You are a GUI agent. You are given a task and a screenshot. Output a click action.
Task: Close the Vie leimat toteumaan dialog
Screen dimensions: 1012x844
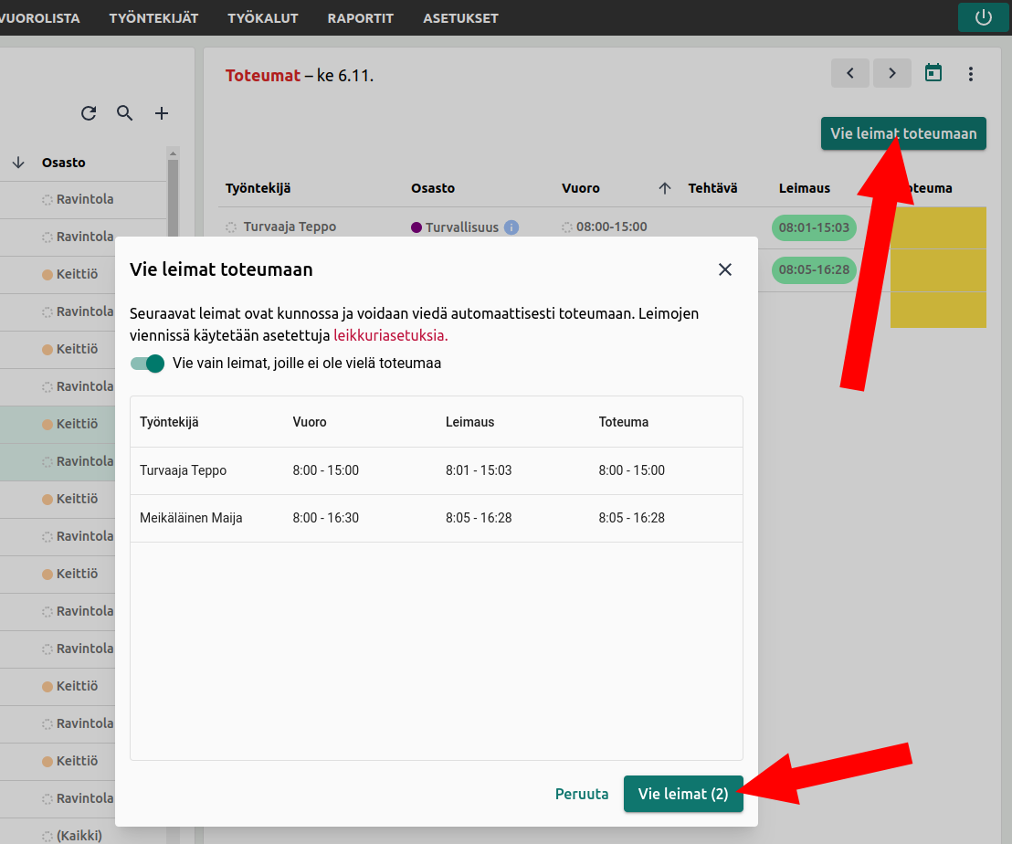tap(725, 269)
